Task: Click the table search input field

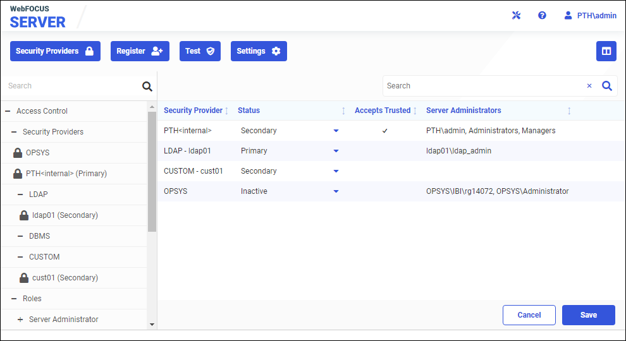Action: (483, 86)
